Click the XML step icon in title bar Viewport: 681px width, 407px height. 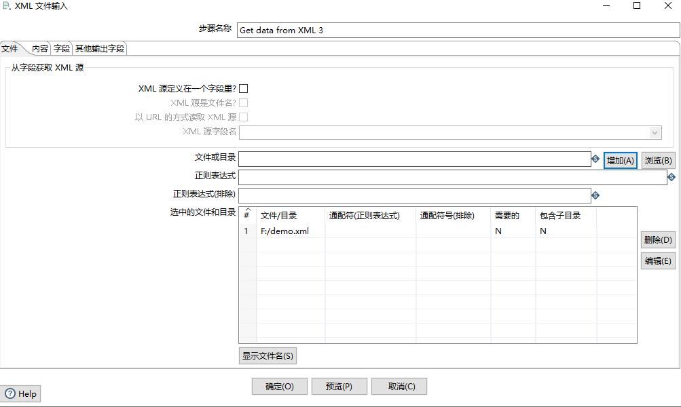[7, 5]
